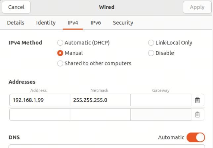Viewport: 213px width, 148px height.
Task: Switch to the Identity tab
Action: pos(46,23)
